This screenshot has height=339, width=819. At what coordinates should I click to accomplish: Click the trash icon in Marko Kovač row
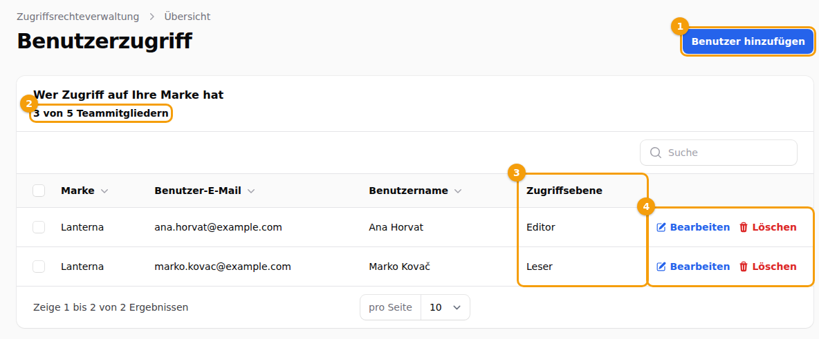(744, 267)
